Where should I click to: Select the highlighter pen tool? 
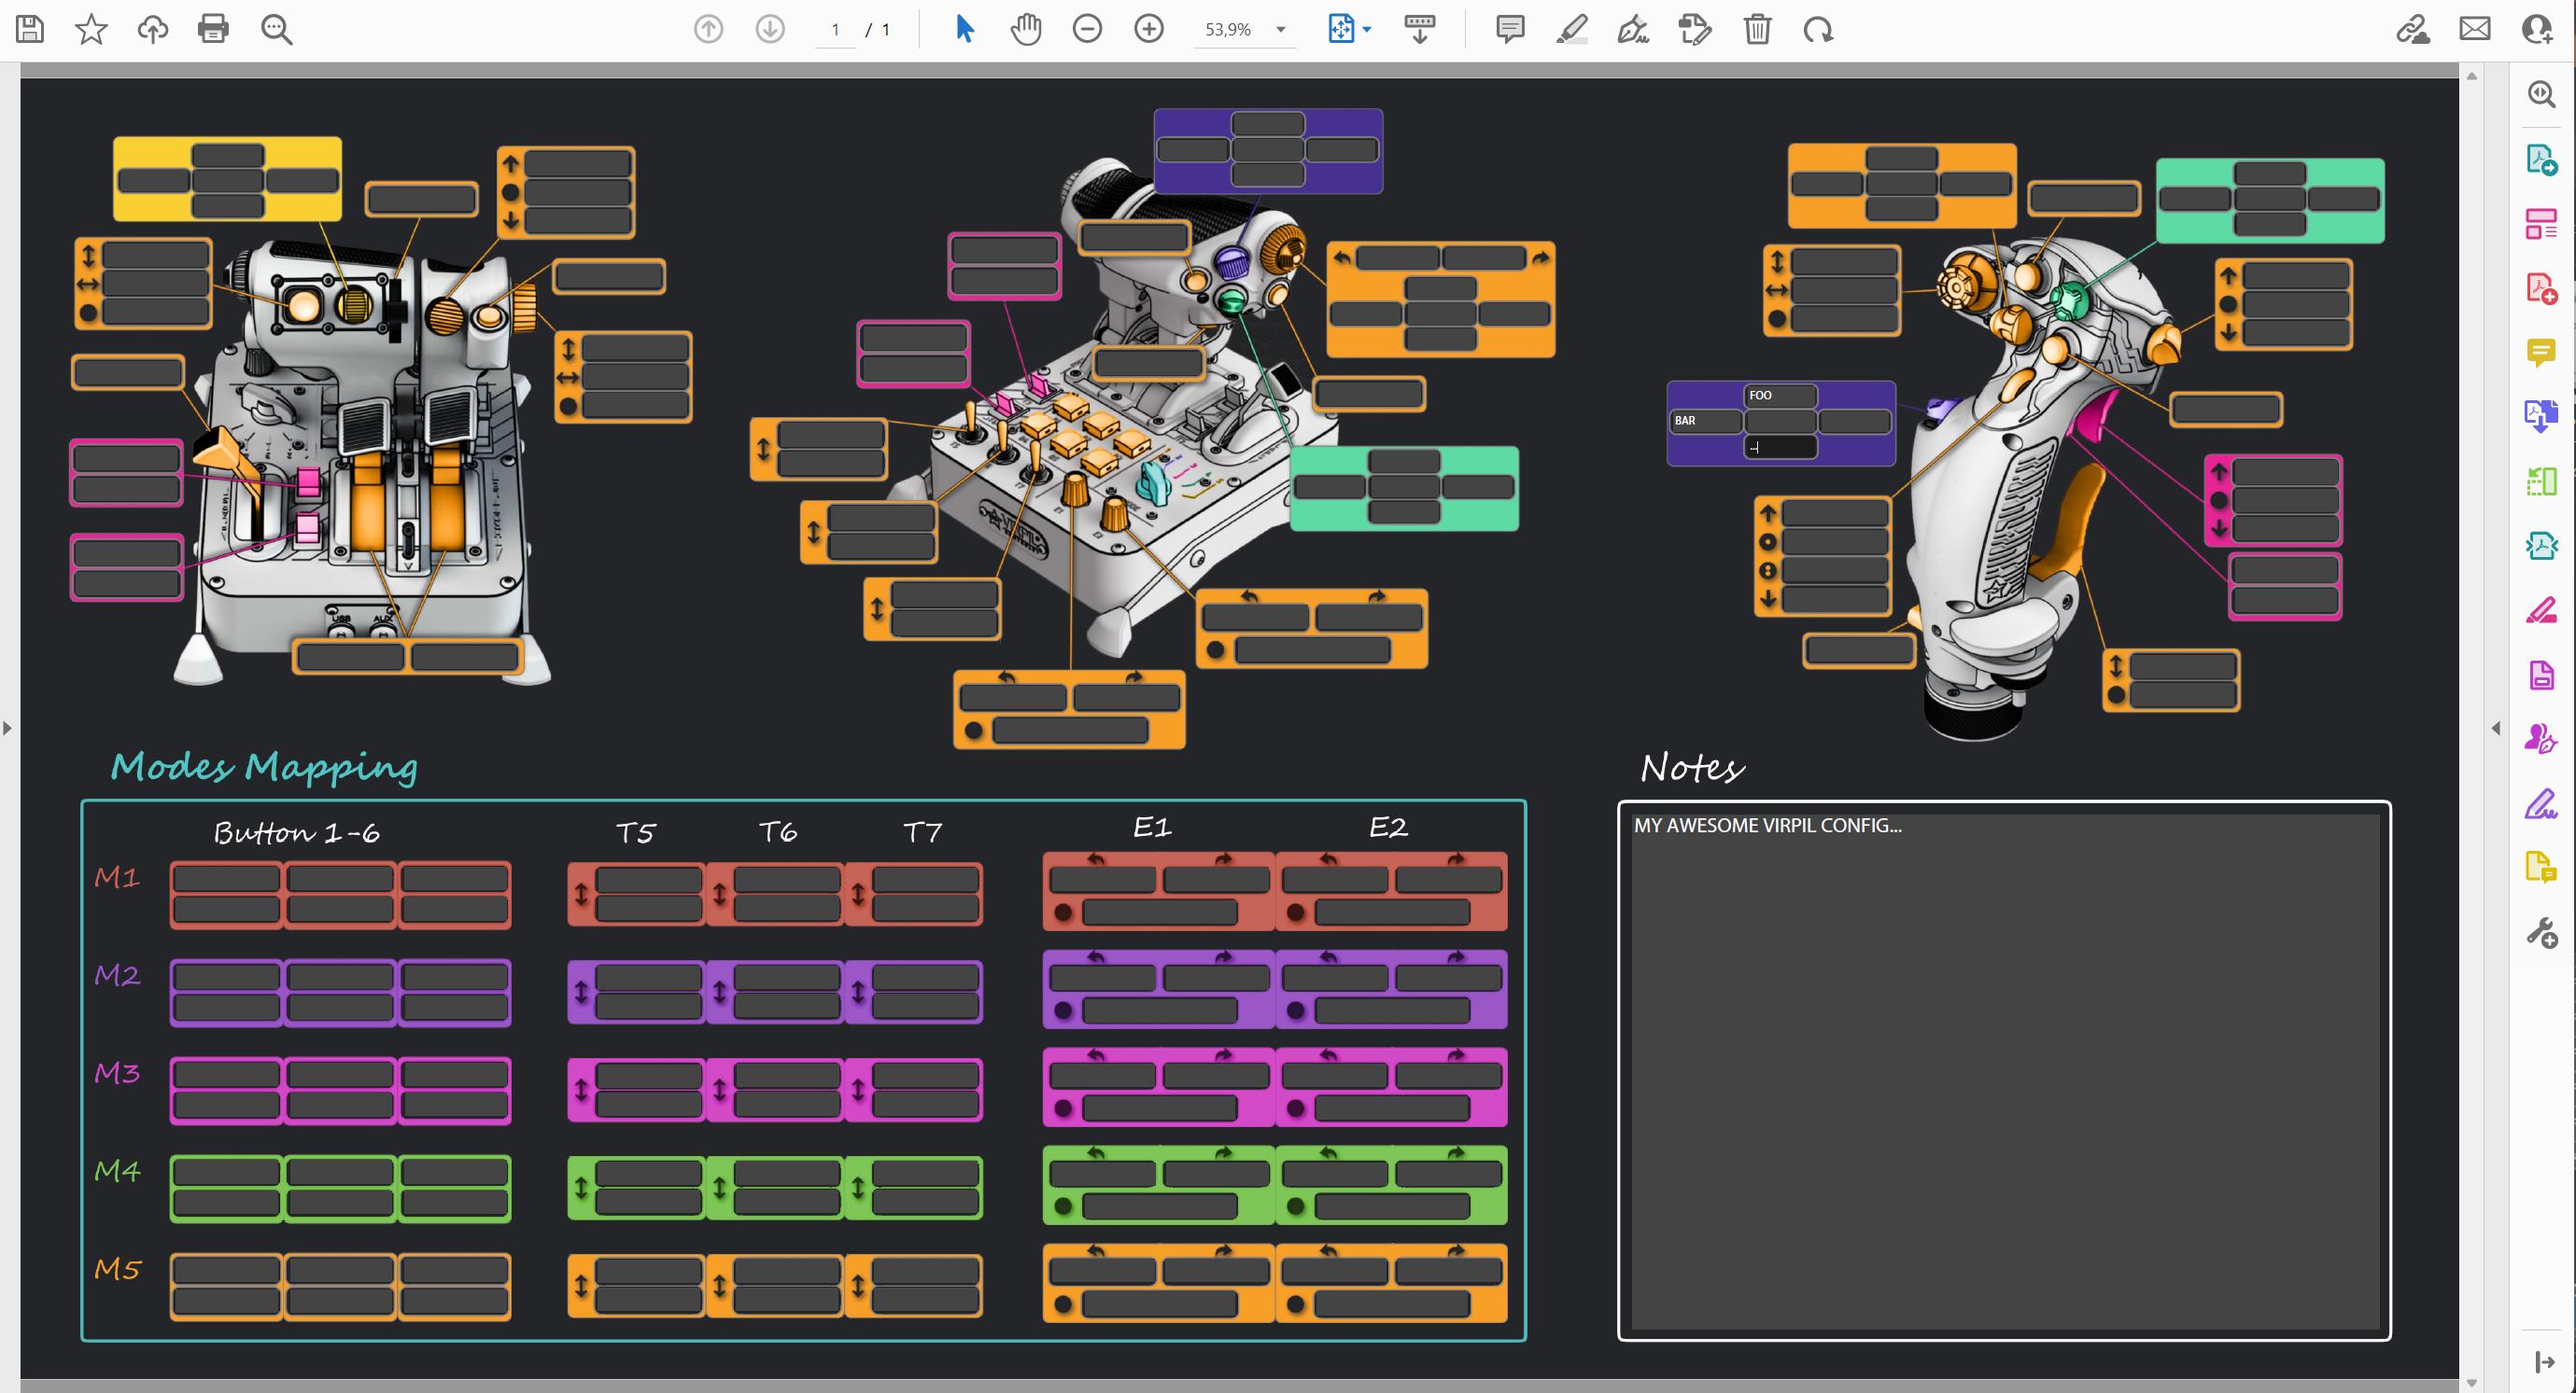[1572, 29]
